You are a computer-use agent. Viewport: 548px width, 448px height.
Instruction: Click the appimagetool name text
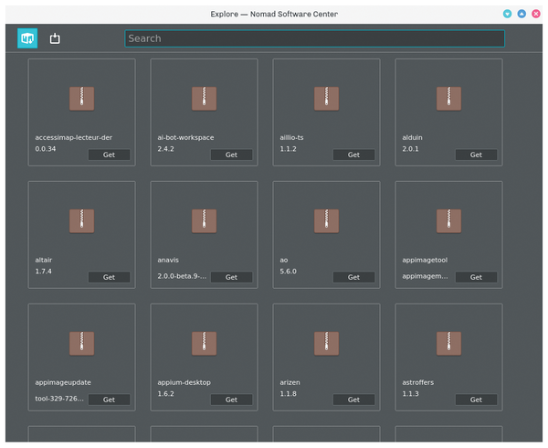pos(425,260)
